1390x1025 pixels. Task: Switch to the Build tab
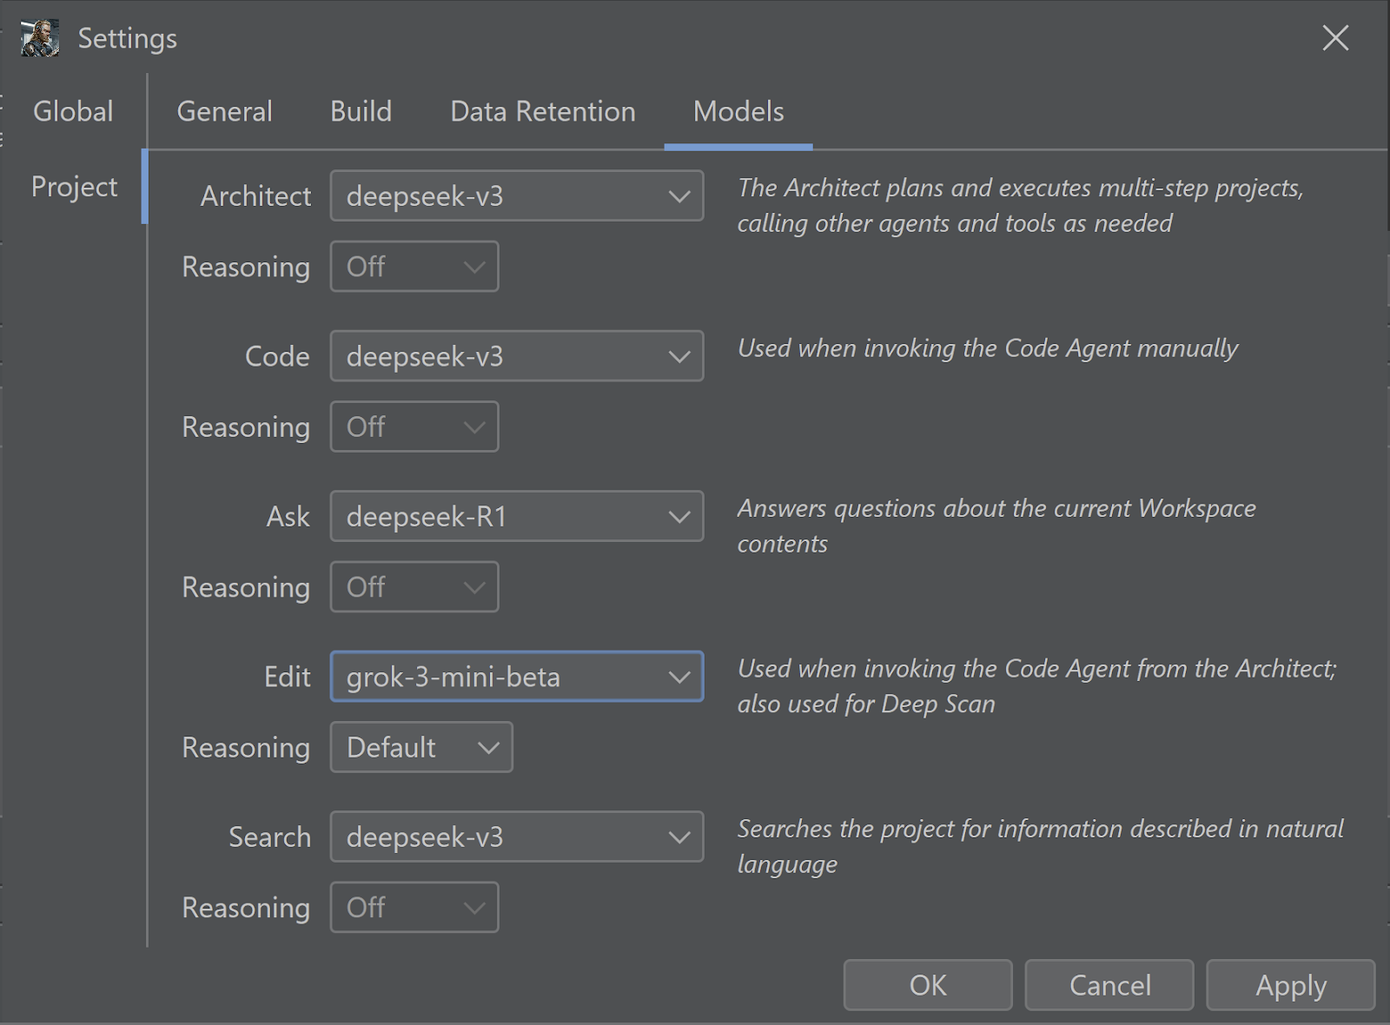coord(361,112)
